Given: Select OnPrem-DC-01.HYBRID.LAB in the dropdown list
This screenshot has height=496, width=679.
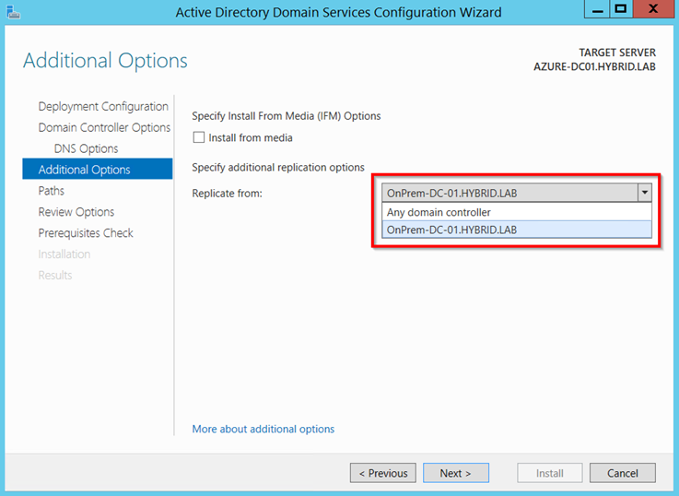Looking at the screenshot, I should [x=517, y=230].
